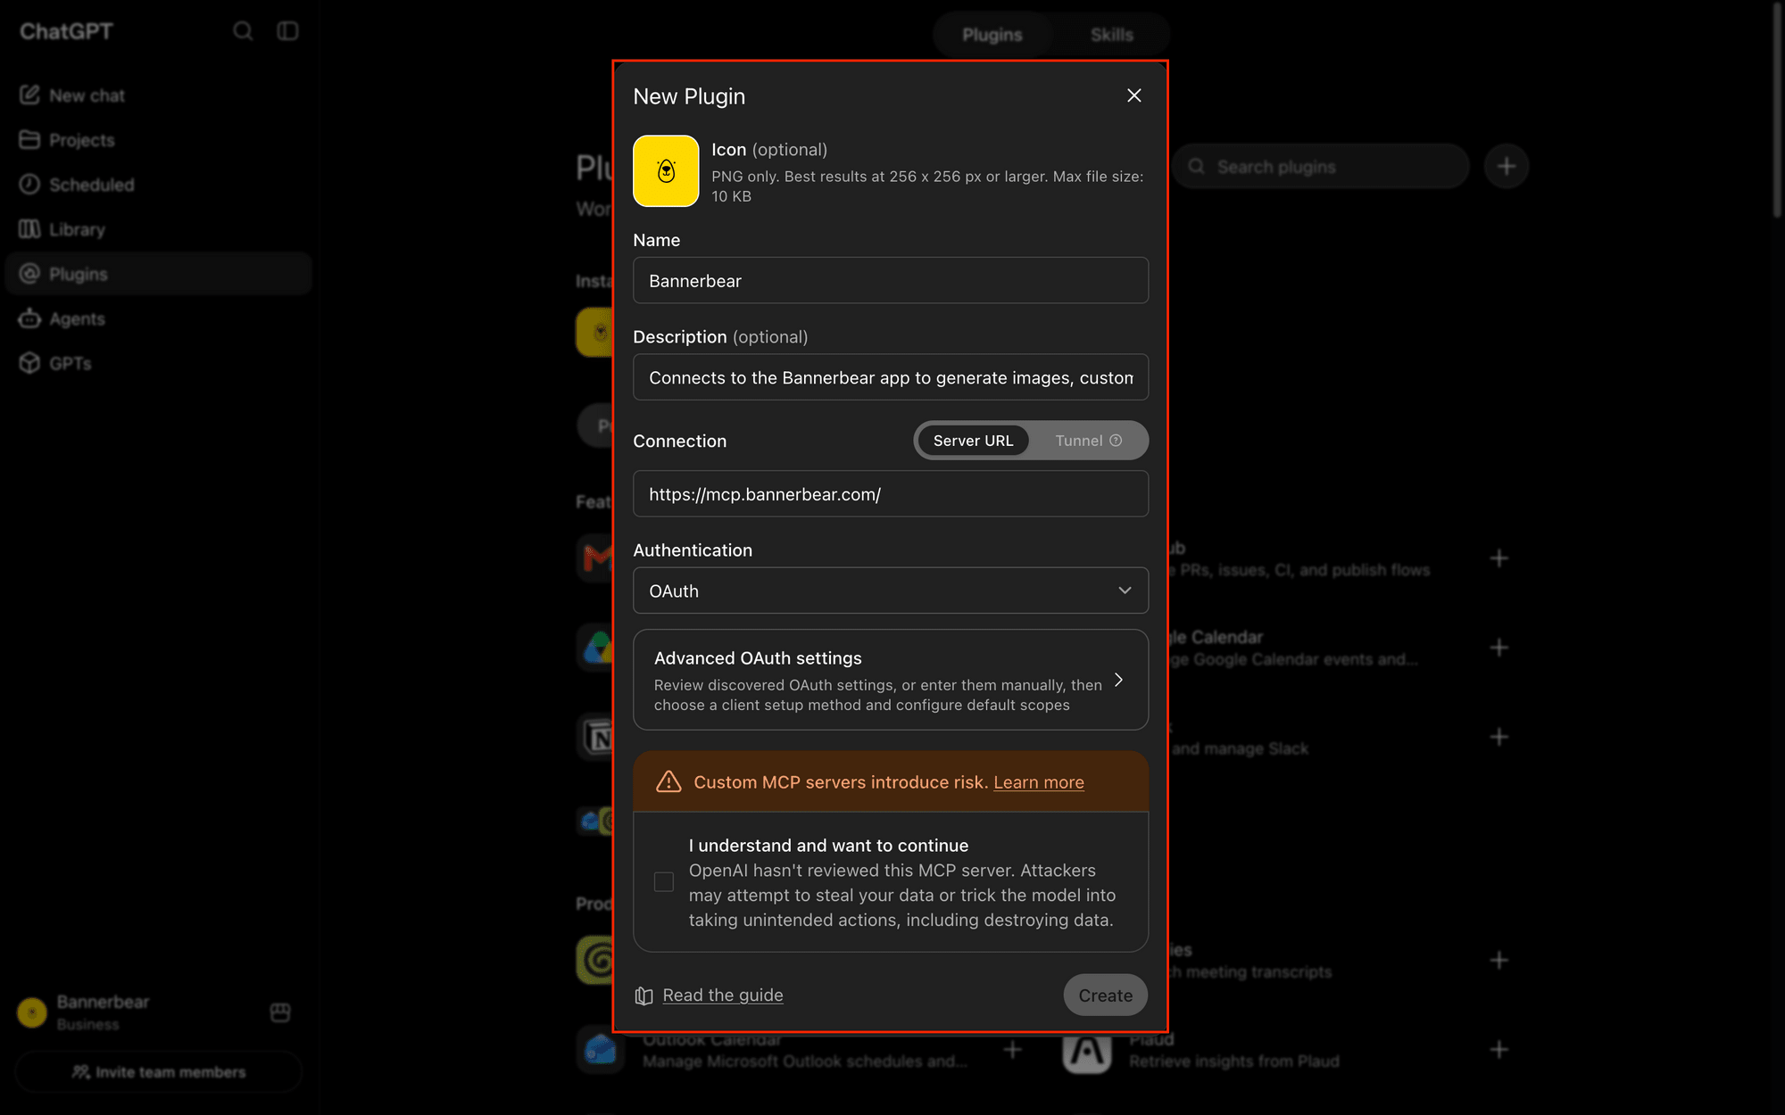Click the page vertical scrollbar

pos(1777,109)
